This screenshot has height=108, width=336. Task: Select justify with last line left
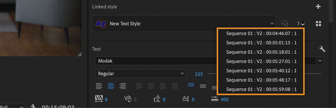[x=139, y=86]
